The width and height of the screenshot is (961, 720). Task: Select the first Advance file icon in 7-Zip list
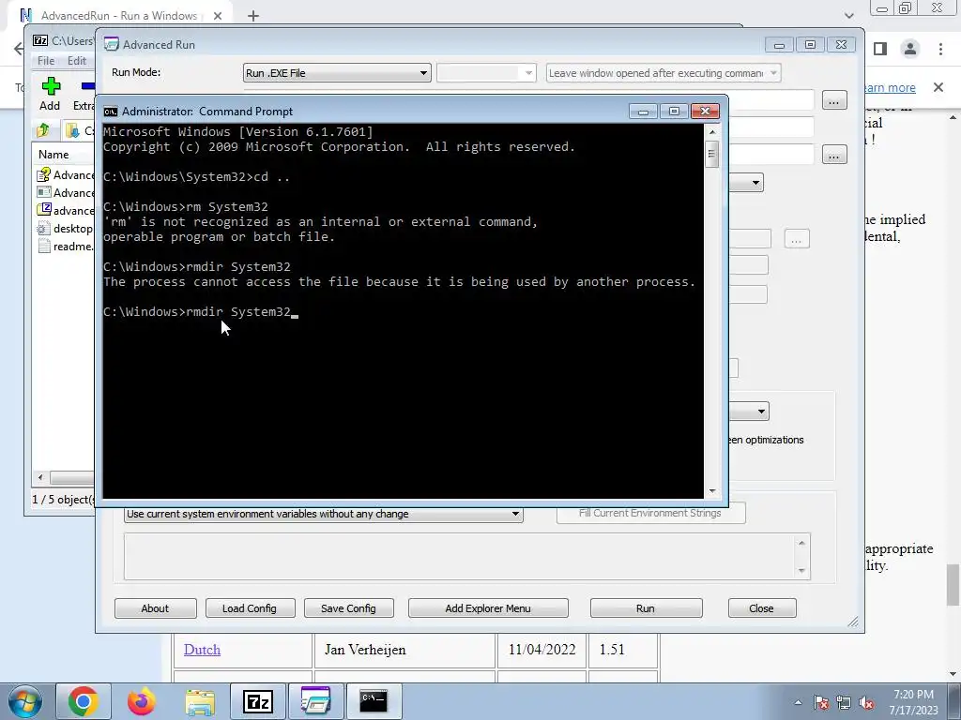(x=44, y=175)
